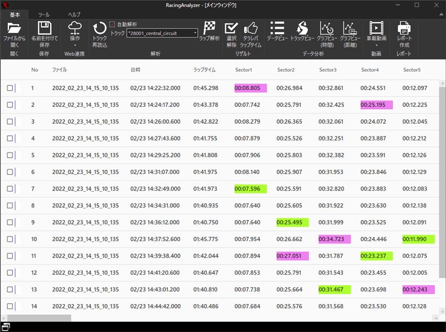Open the ヘルプ tab
The width and height of the screenshot is (446, 332).
(x=74, y=14)
